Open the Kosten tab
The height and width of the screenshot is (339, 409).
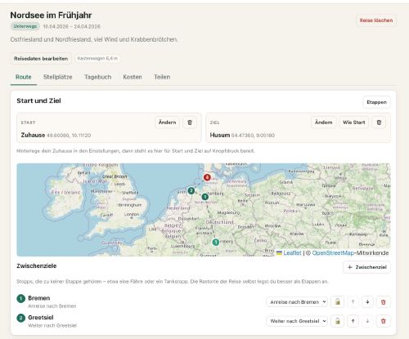click(133, 77)
